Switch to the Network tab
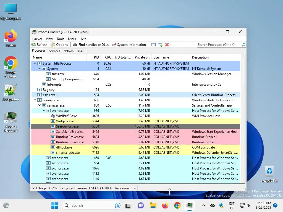The width and height of the screenshot is (283, 212). [69, 51]
